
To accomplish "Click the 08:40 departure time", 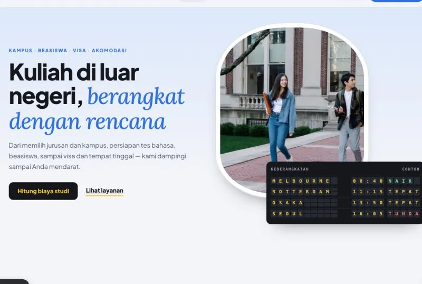I will (368, 181).
